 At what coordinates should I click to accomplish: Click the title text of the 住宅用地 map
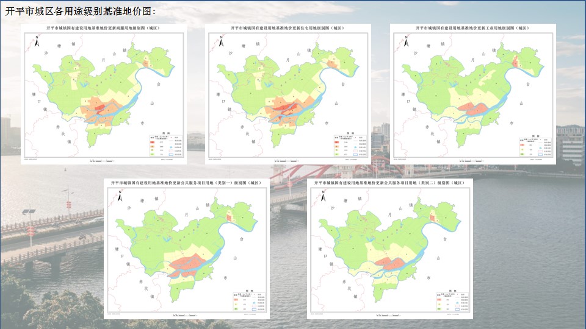tap(288, 28)
